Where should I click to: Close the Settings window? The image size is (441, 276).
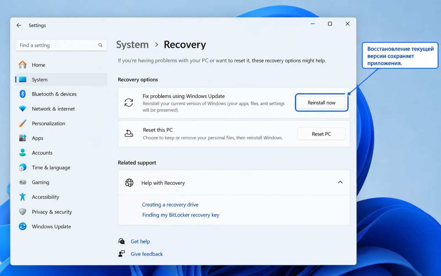(348, 24)
